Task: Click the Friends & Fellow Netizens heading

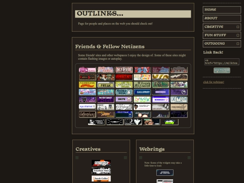Action: click(110, 47)
